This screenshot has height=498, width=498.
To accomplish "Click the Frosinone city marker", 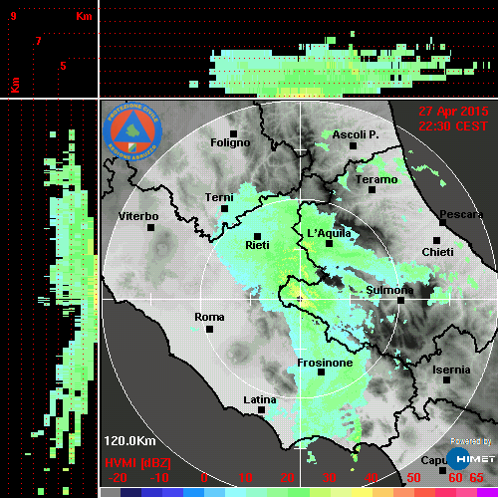I will pyautogui.click(x=321, y=373).
